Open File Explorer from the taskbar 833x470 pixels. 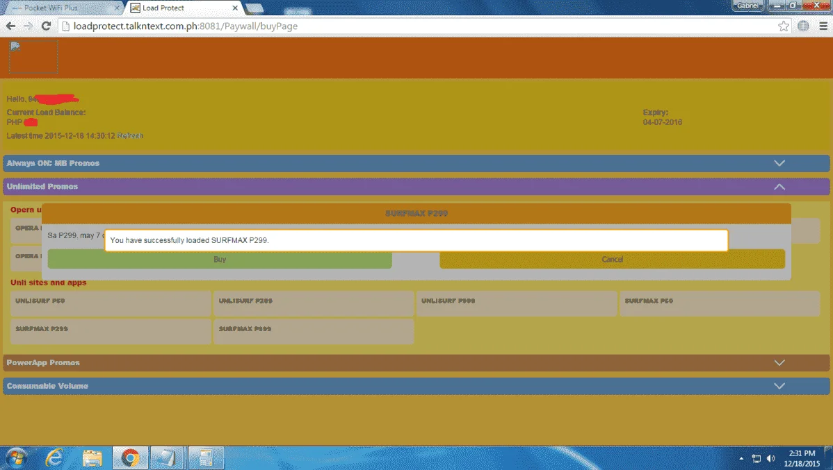(92, 458)
